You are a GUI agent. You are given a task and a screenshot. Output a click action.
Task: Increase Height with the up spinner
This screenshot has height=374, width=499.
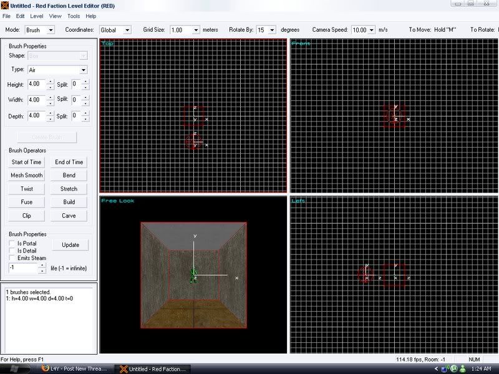click(x=51, y=82)
